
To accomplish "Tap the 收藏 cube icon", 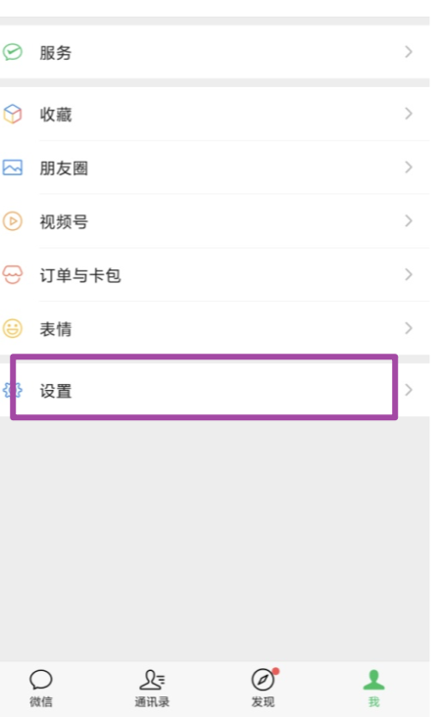I will coord(13,114).
